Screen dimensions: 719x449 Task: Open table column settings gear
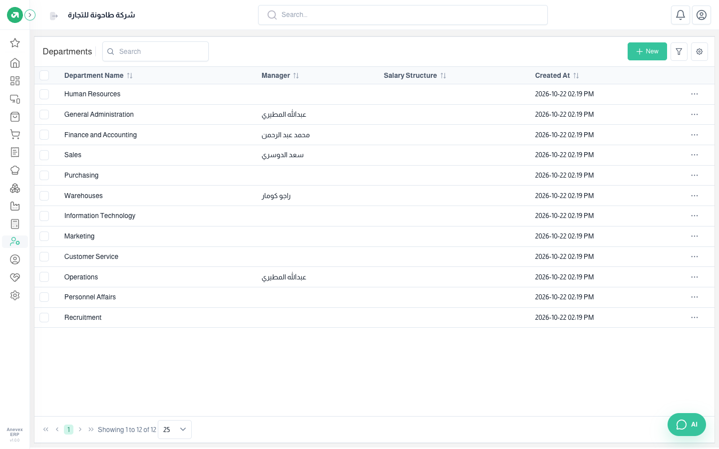coord(700,51)
